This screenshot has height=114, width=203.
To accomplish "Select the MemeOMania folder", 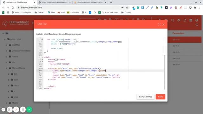I will (x=18, y=68).
